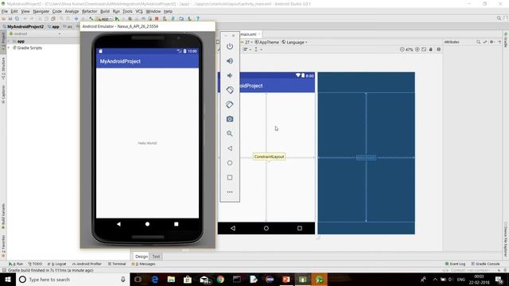Toggle Device File Explorer side tab
The width and height of the screenshot is (509, 286).
(506, 240)
